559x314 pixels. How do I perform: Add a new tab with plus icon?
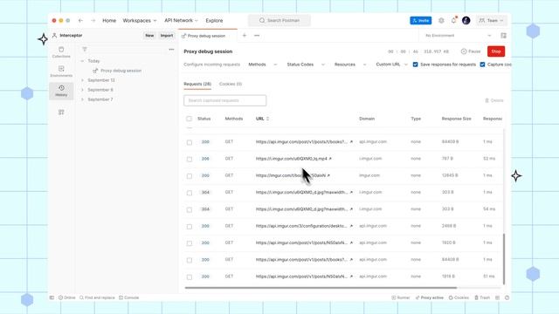click(245, 35)
